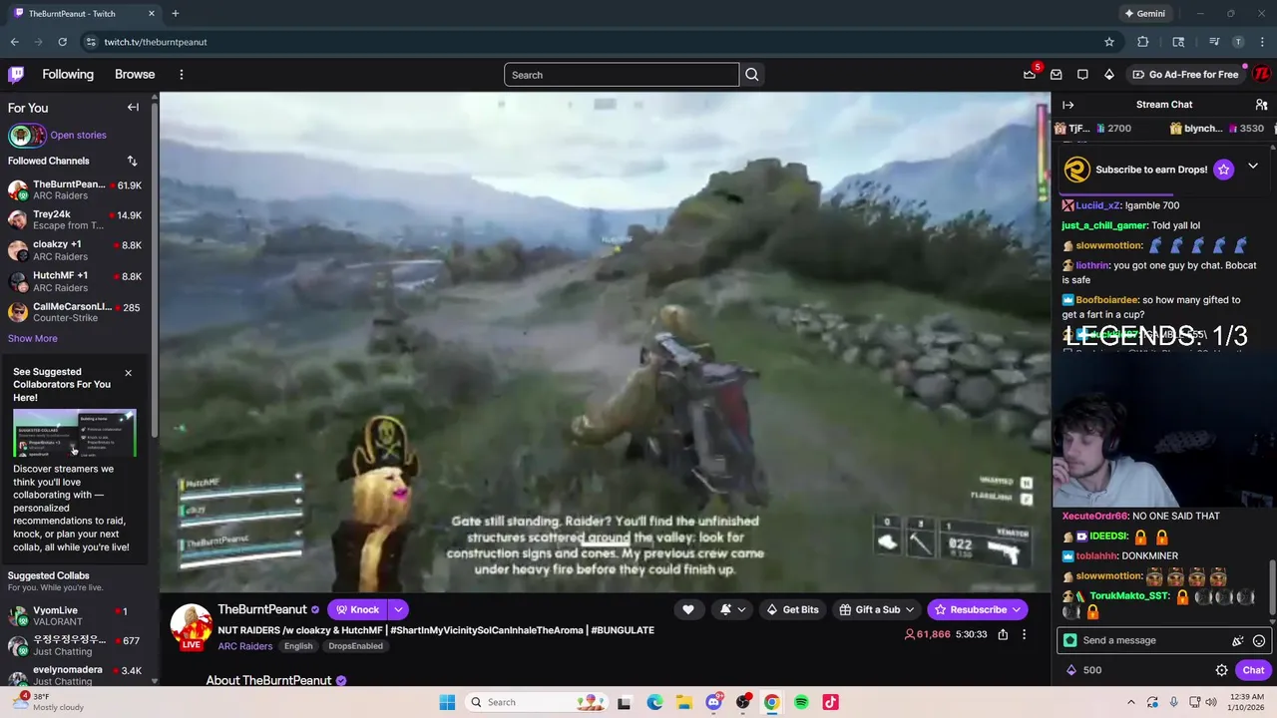Image resolution: width=1277 pixels, height=718 pixels.
Task: Open HutchMF +1 followed channel
Action: tap(75, 281)
